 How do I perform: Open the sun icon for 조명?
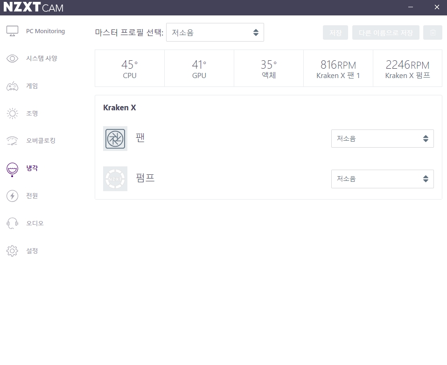[12, 114]
